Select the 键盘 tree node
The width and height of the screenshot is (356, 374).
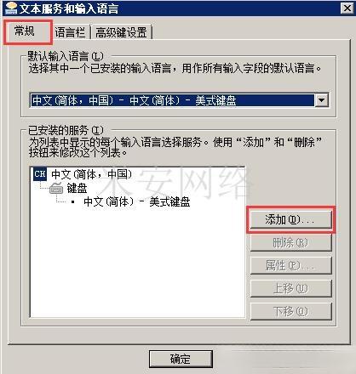(77, 189)
